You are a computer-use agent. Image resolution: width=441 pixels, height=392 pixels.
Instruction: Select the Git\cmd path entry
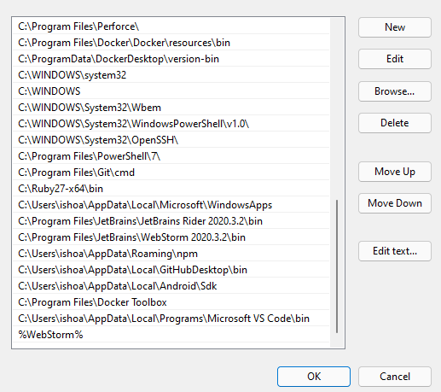pos(171,173)
